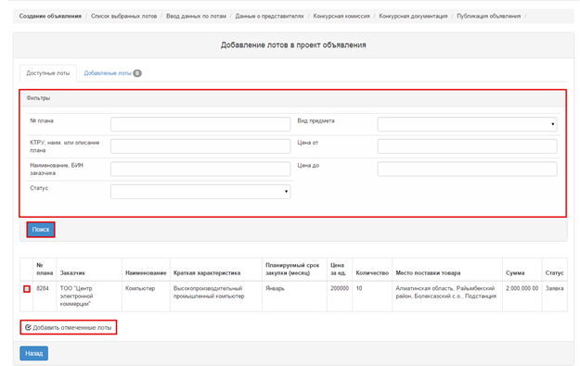Click the Поиск button
The image size is (580, 366).
click(41, 230)
